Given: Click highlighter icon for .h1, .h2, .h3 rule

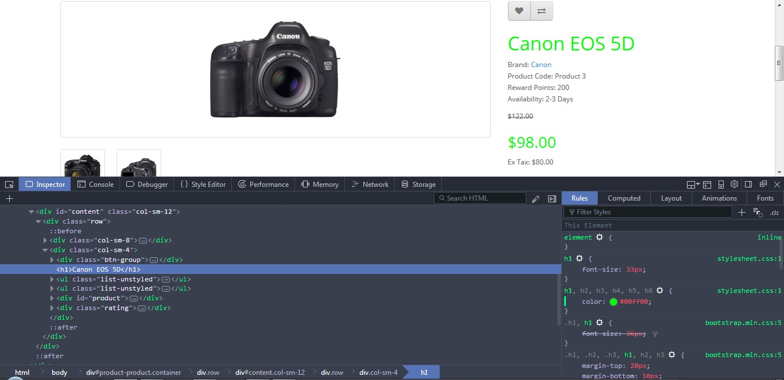Looking at the screenshot, I should tap(672, 355).
